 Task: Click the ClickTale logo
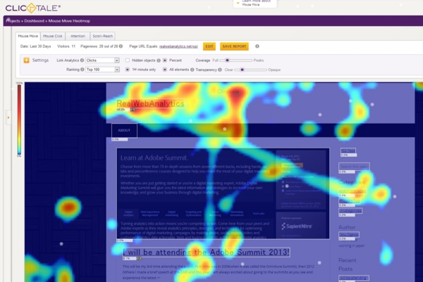[x=32, y=8]
